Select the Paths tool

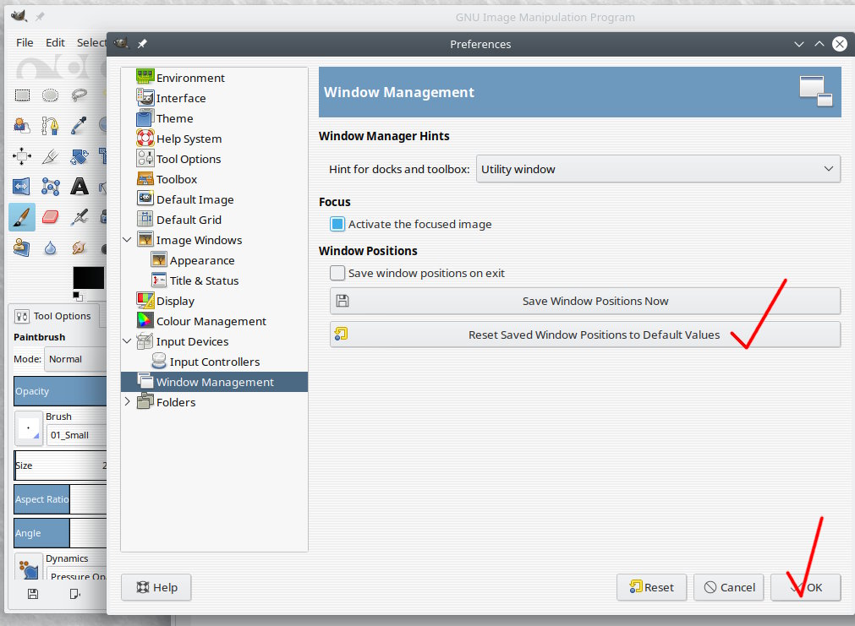coord(50,126)
